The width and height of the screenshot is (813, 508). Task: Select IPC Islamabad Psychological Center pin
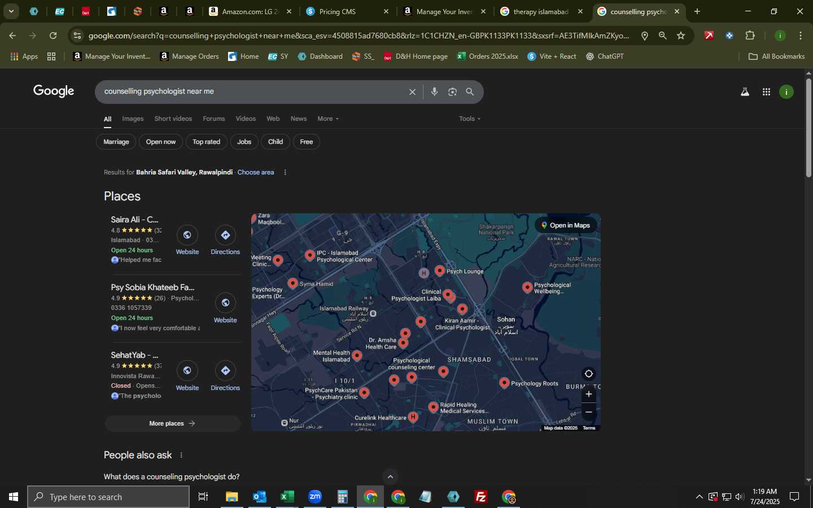coord(310,255)
